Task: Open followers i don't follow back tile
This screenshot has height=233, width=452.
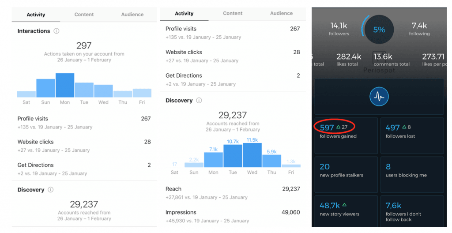Action: (x=412, y=211)
